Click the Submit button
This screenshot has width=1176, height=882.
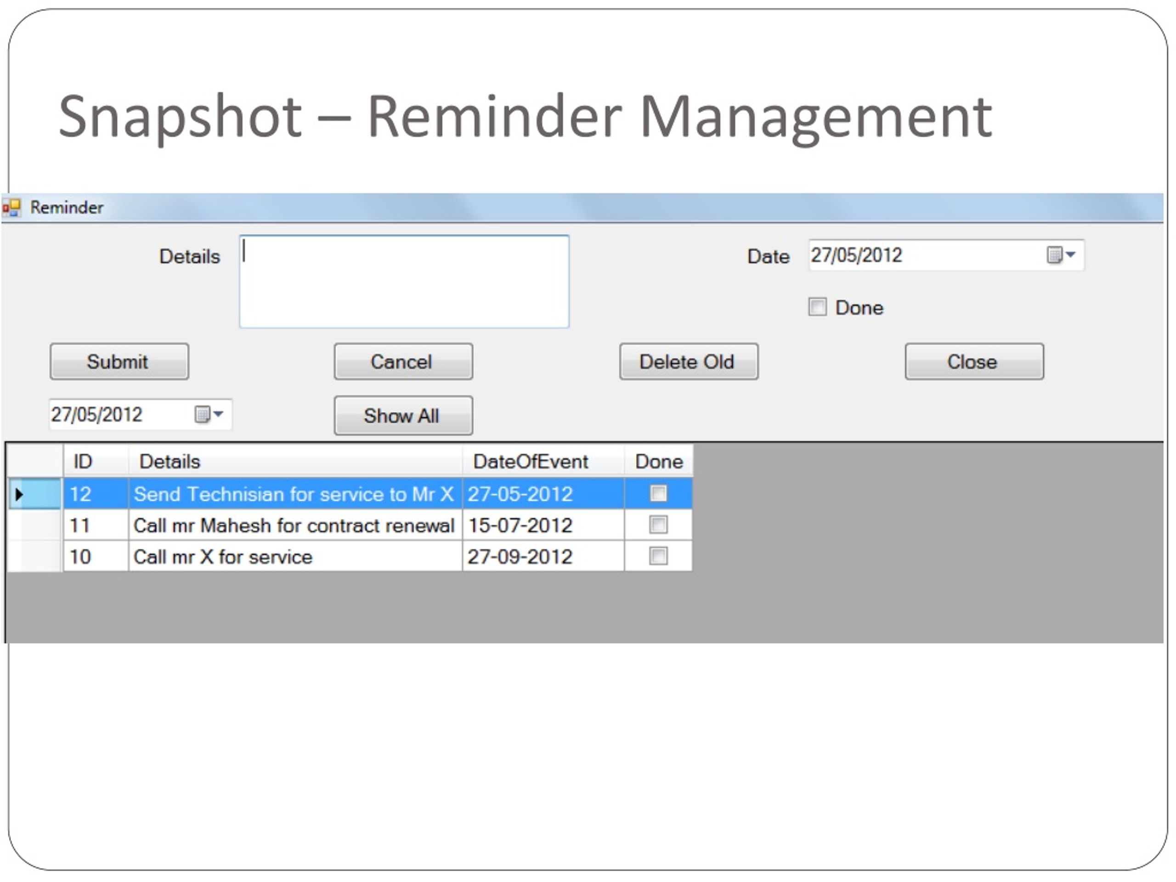119,362
